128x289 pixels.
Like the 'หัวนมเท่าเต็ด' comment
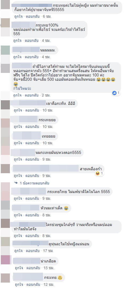(18, 215)
